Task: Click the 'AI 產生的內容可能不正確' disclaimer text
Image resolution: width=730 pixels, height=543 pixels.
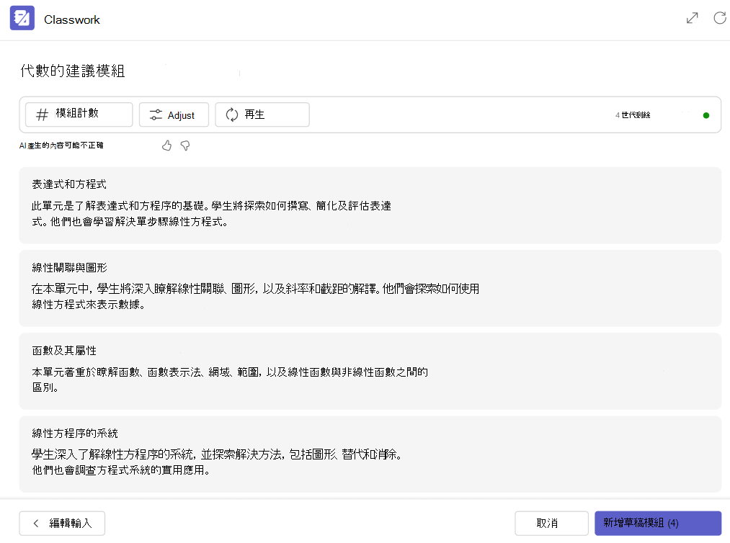Action: pos(61,145)
